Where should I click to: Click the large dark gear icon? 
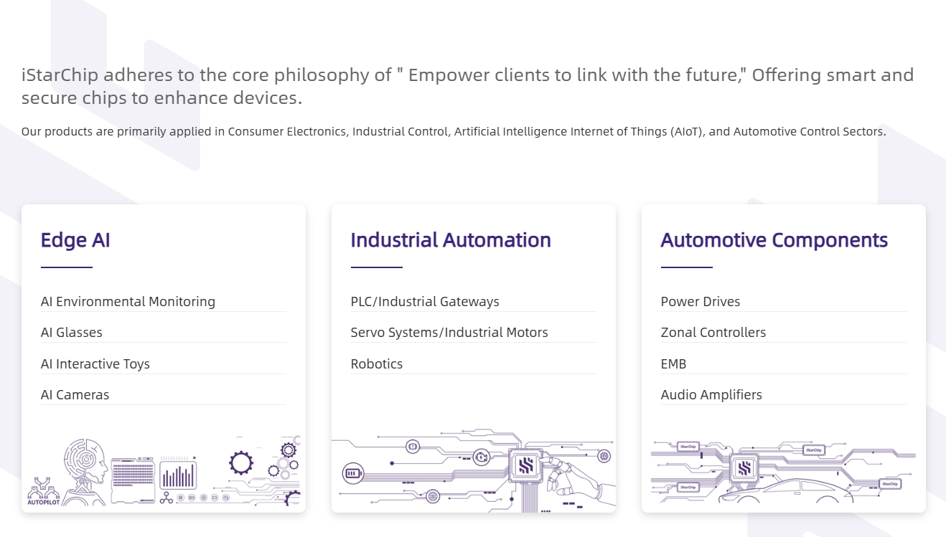pos(240,462)
